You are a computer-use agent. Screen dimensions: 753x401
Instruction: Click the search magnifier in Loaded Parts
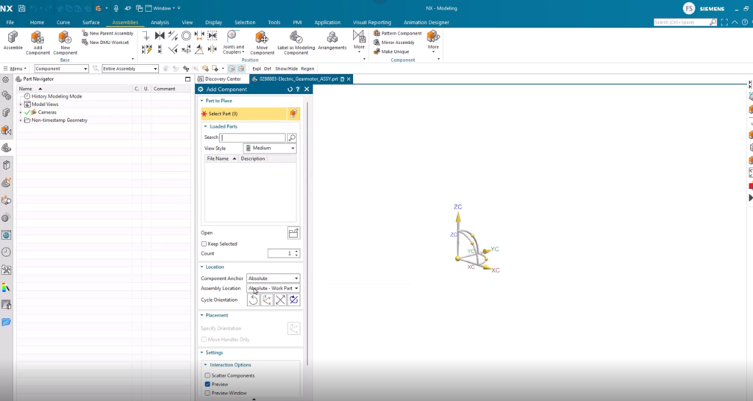click(292, 137)
